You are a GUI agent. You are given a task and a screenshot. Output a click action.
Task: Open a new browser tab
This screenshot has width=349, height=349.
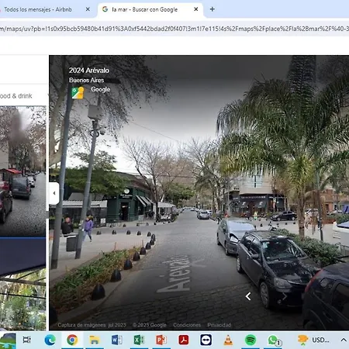pos(213,9)
